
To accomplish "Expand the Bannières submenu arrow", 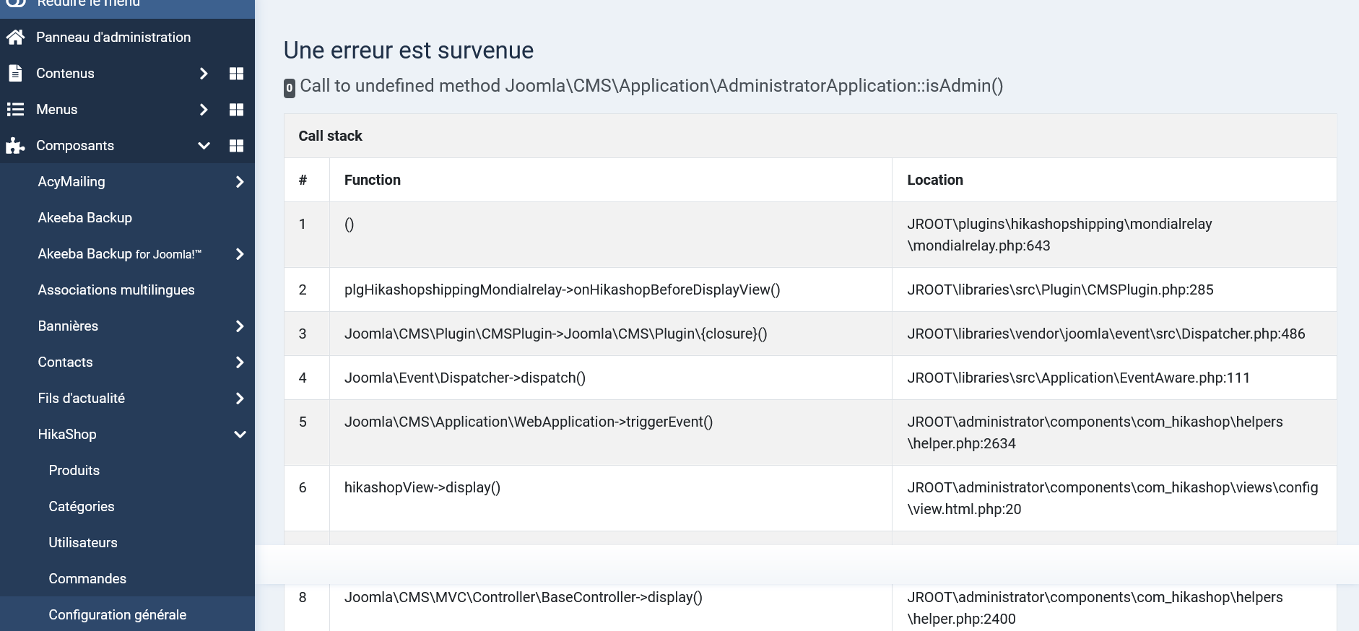I will (240, 326).
